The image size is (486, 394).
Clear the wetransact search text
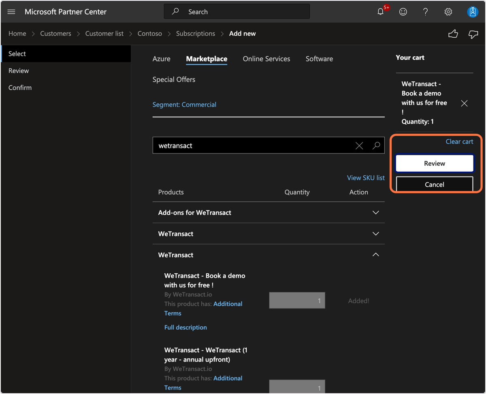click(x=359, y=146)
